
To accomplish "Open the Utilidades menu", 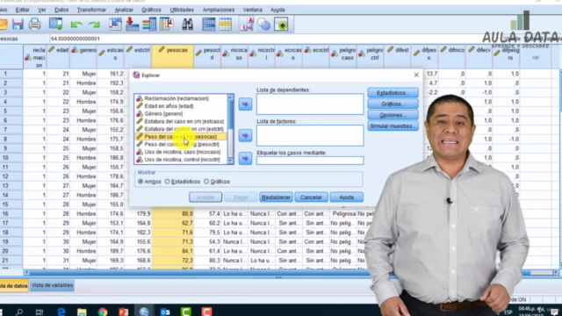I will coord(182,10).
